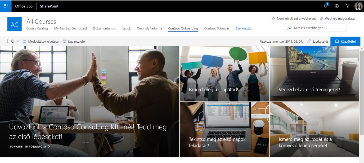
Task: Select the Contoso Onboarding navigation tab
Action: pos(183,28)
